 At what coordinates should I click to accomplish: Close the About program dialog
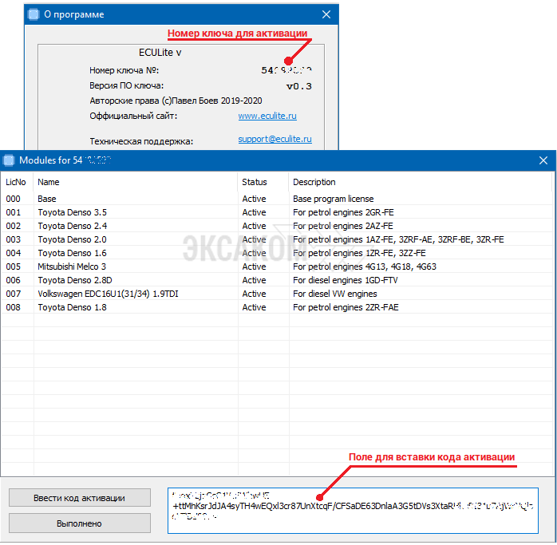click(326, 14)
